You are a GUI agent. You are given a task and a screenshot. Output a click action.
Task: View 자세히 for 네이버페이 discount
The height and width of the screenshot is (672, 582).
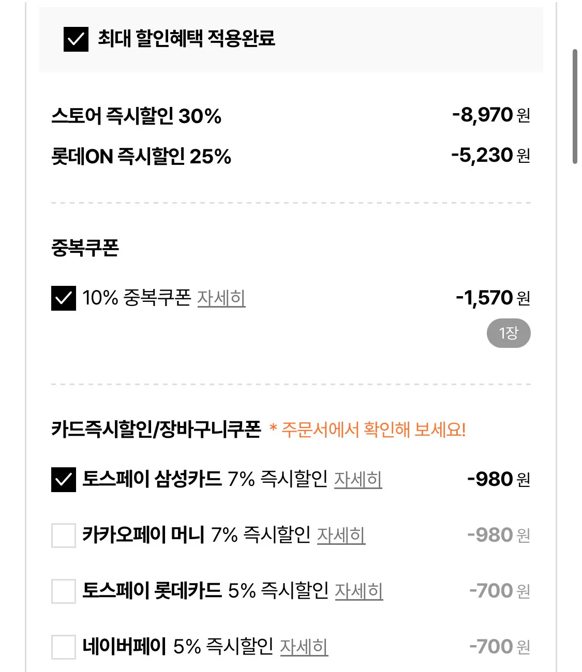point(305,647)
